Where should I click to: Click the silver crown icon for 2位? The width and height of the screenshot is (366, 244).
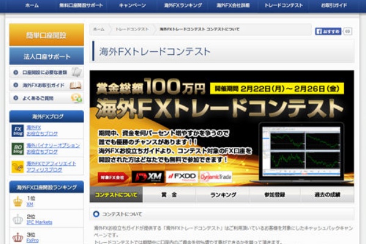(x=18, y=220)
